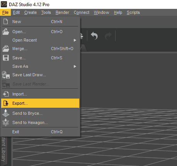The width and height of the screenshot is (177, 166).
Task: Choose Send to Hexagon... menu entry
Action: pos(40,122)
